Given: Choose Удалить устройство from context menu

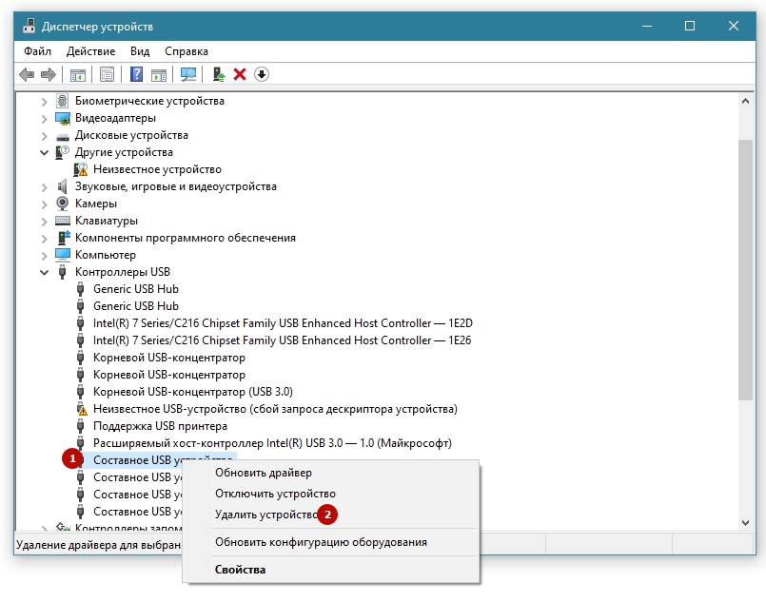Looking at the screenshot, I should pyautogui.click(x=266, y=515).
